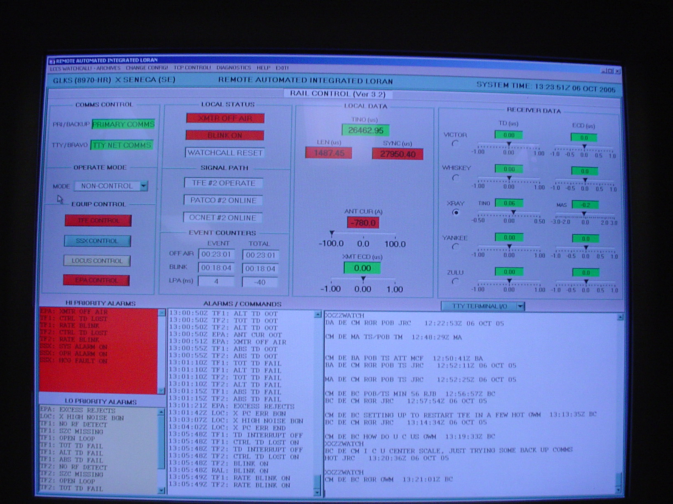Click the LEN value 1487.45
The height and width of the screenshot is (504, 673).
coord(329,153)
